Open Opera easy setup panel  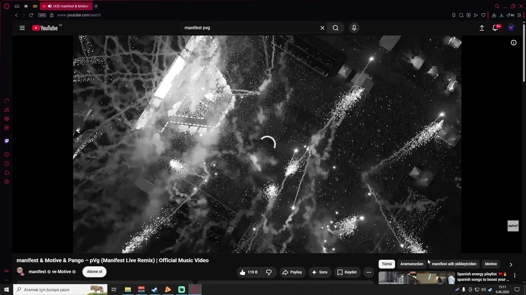point(519,15)
